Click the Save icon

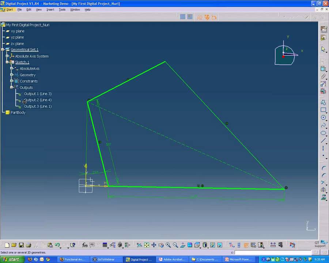click(x=21, y=245)
